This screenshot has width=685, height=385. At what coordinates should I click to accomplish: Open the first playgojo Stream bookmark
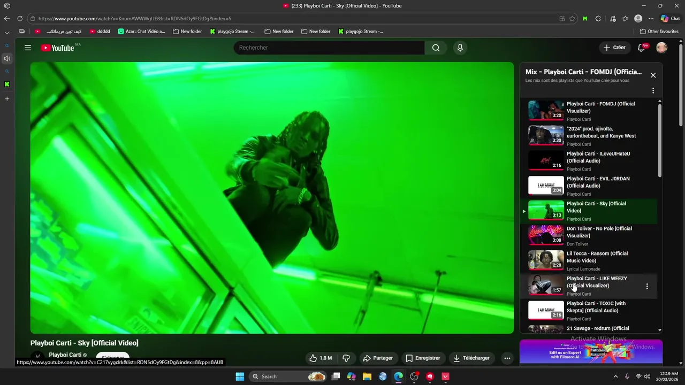point(232,31)
